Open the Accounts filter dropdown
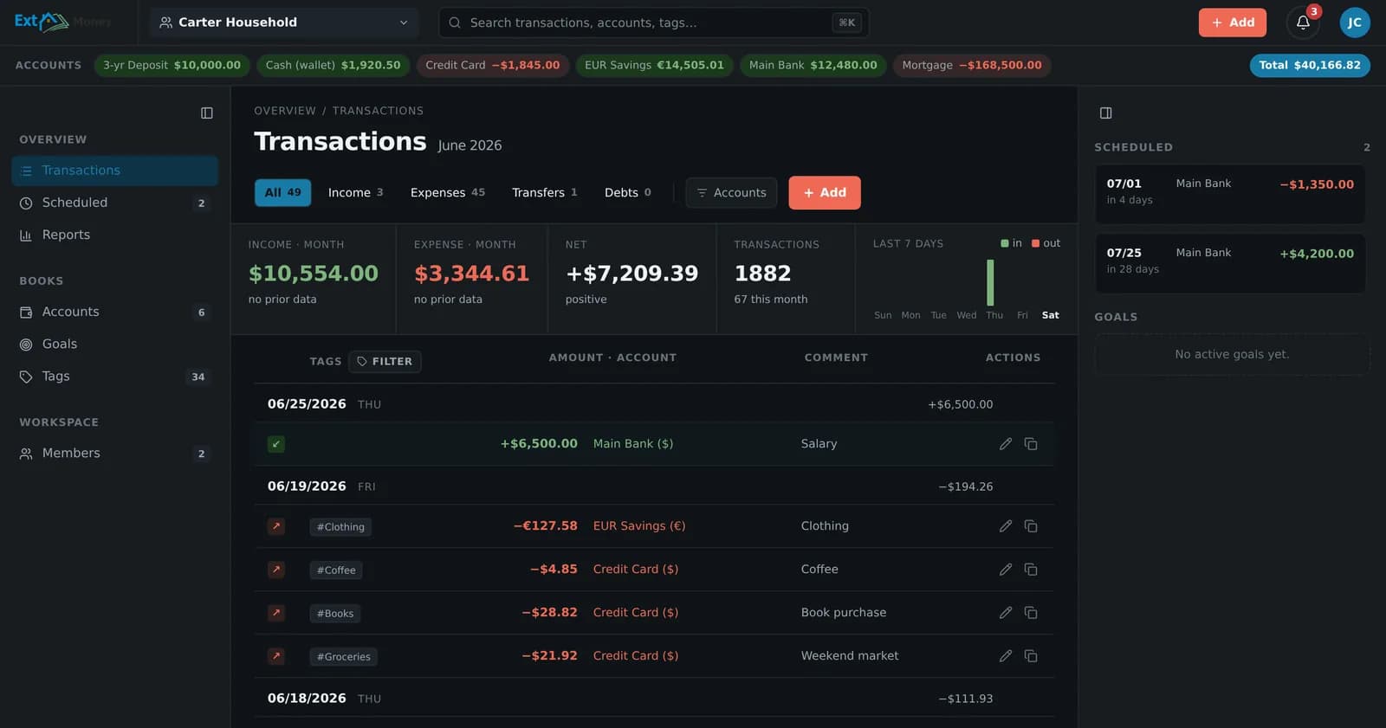The image size is (1386, 728). click(x=731, y=193)
